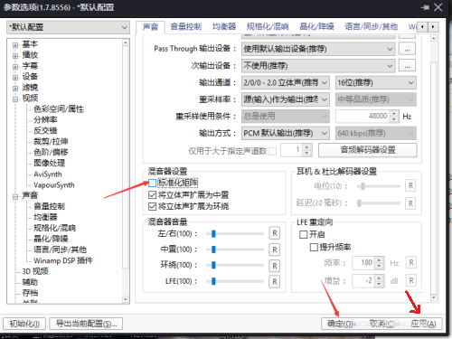Image resolution: width=452 pixels, height=339 pixels.
Task: Collapse the 视频 tree node
Action: [15, 99]
